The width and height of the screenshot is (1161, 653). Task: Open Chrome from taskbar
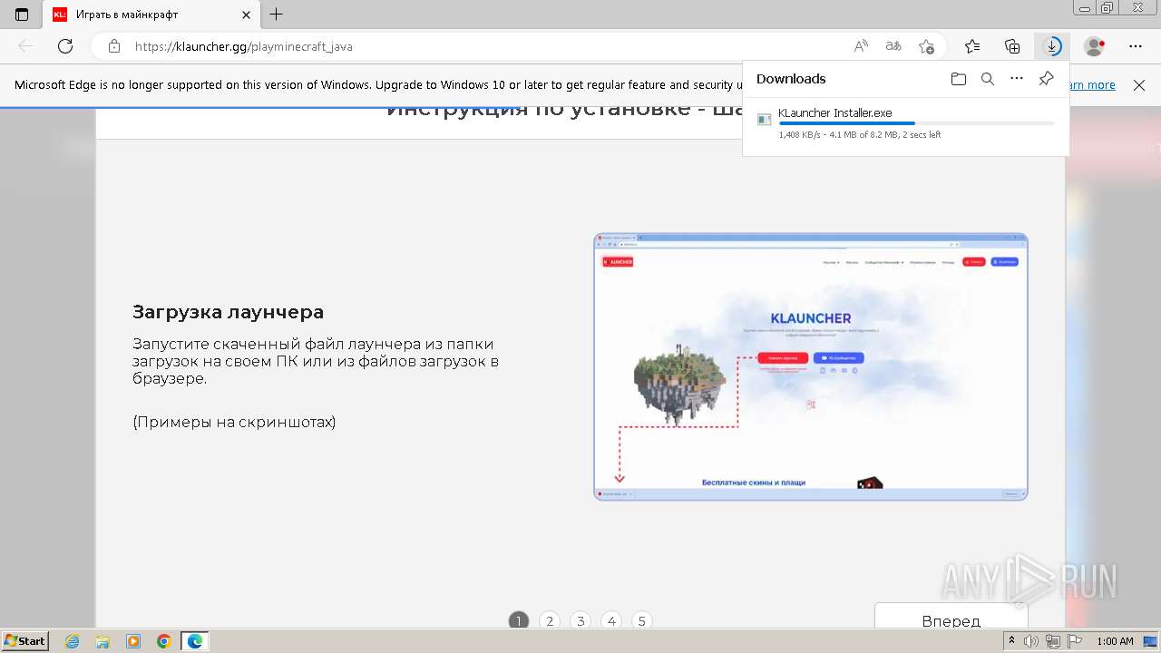pyautogui.click(x=164, y=641)
